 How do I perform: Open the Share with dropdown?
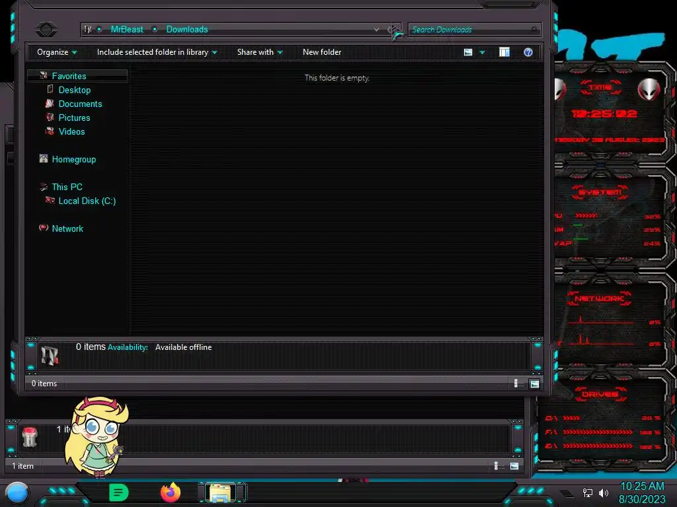260,52
